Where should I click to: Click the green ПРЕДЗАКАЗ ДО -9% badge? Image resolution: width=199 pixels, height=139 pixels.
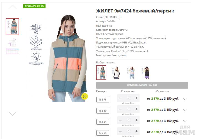[x=34, y=6]
